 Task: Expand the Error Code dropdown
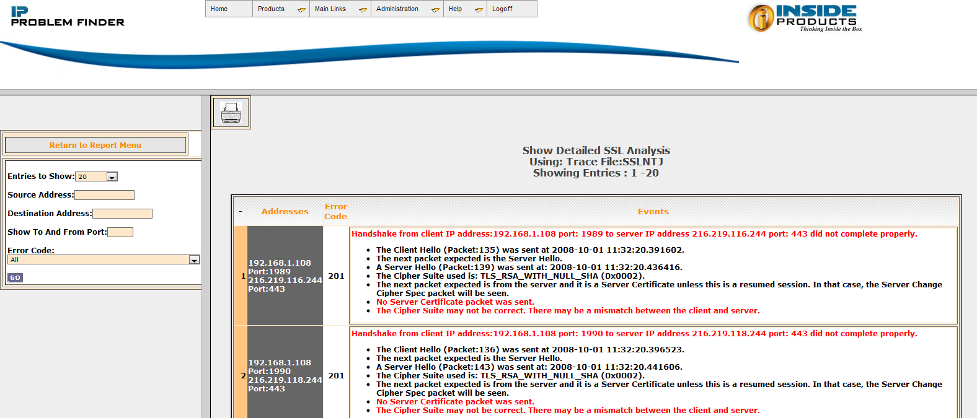(194, 260)
